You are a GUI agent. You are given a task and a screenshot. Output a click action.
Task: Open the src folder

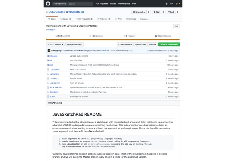click(x=51, y=65)
